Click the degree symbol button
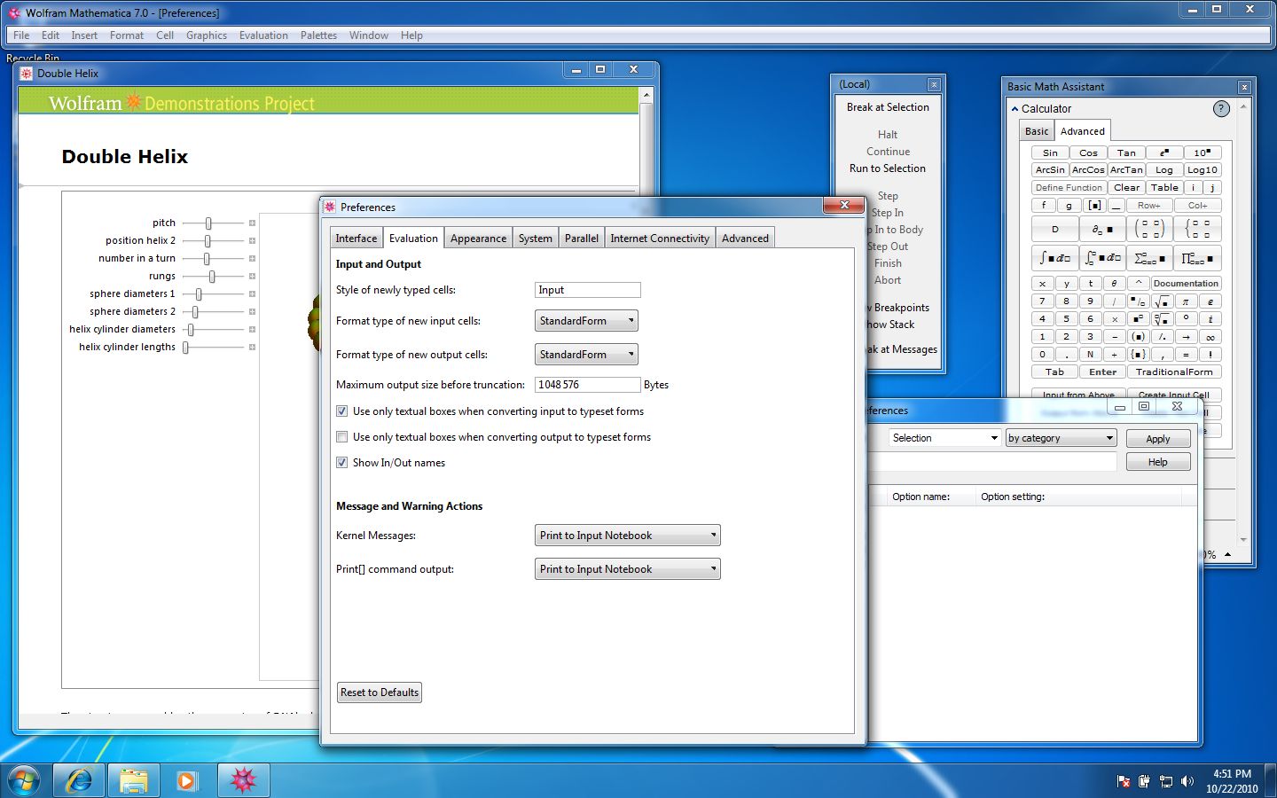 click(1186, 319)
